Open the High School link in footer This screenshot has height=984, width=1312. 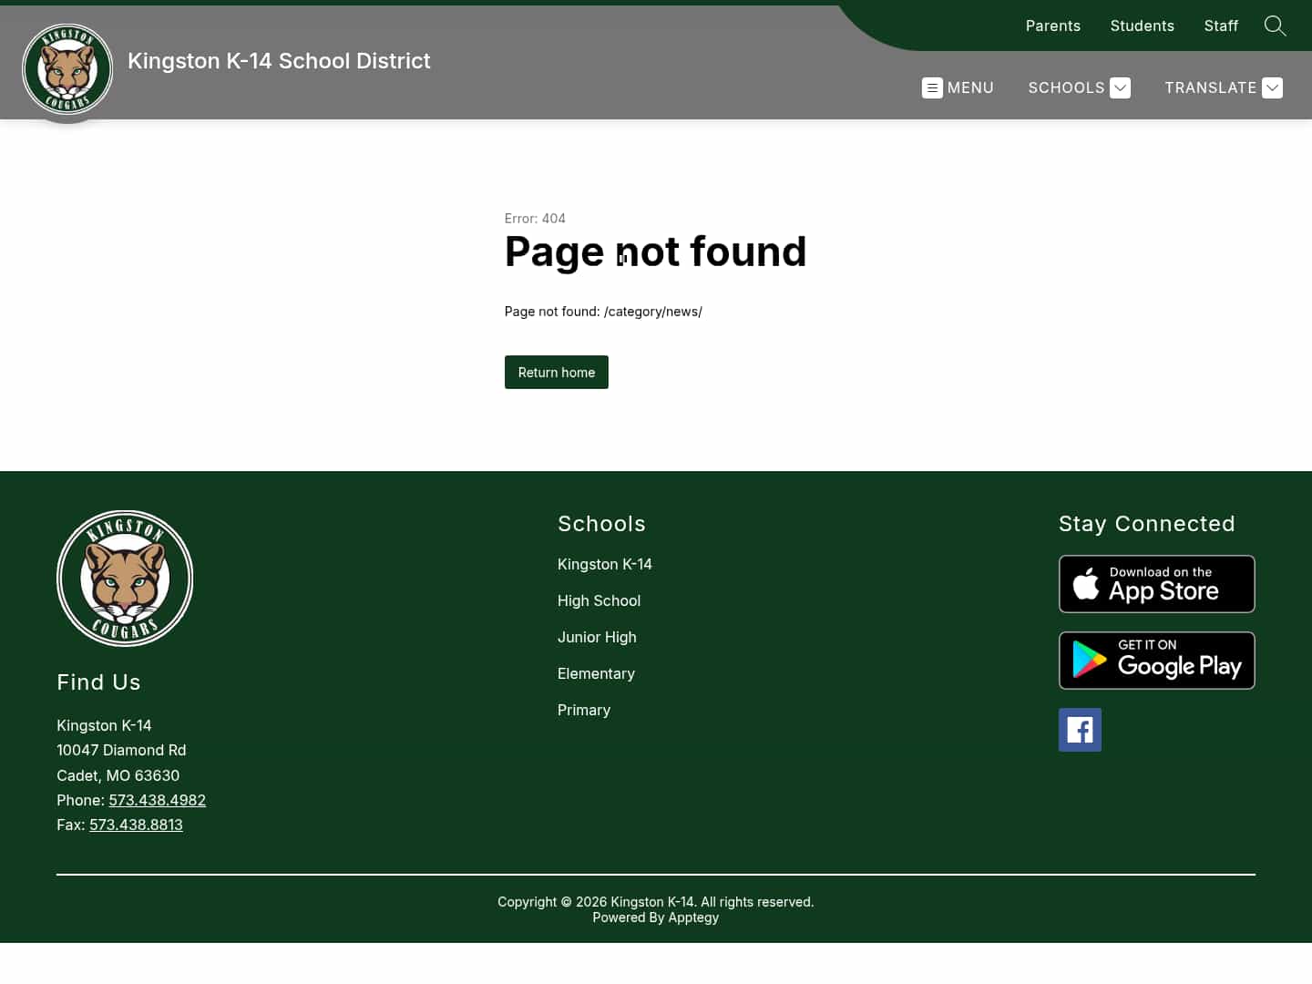(599, 600)
